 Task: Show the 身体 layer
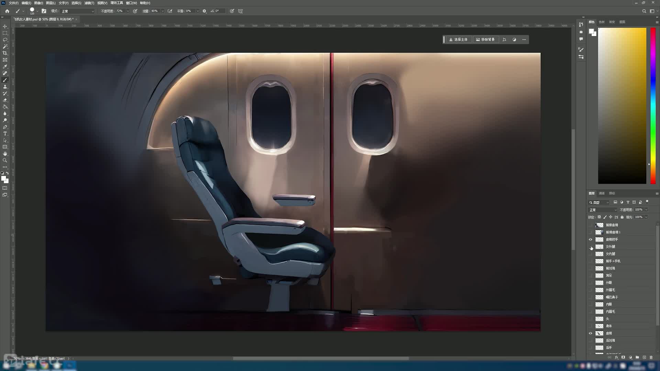coord(591,326)
